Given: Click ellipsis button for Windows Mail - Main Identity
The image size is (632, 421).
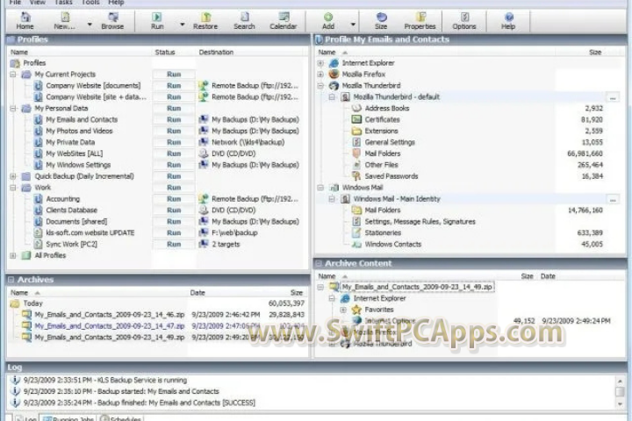Looking at the screenshot, I should point(613,199).
